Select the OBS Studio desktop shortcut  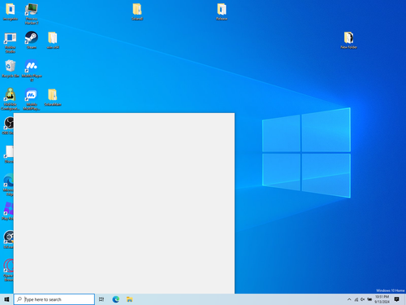[x=8, y=125]
